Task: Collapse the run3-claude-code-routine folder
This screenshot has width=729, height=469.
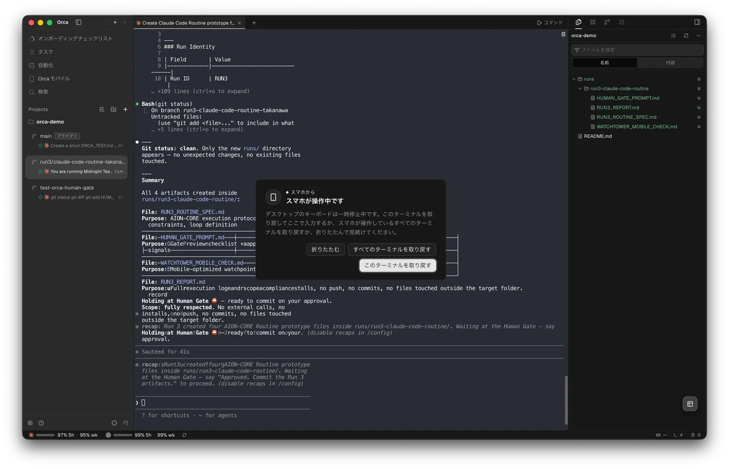Action: (637, 89)
